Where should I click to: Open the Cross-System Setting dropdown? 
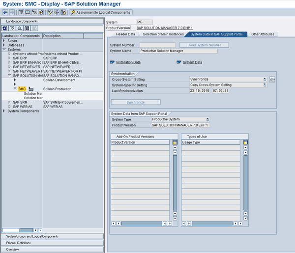tap(265, 79)
